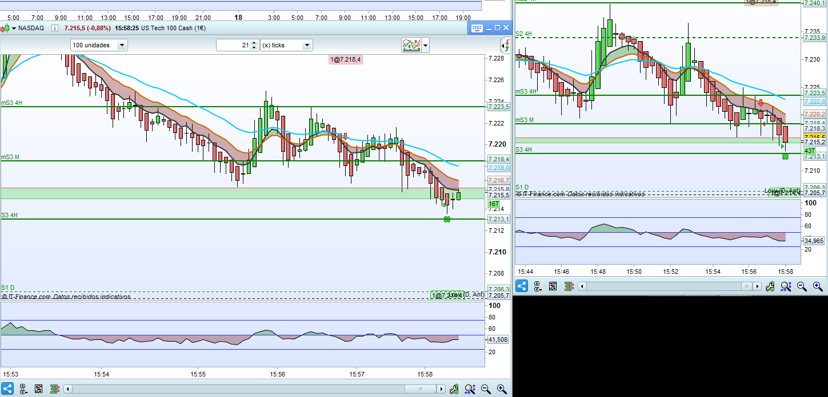The width and height of the screenshot is (828, 397).
Task: Click the 43T counter label on right price axis
Action: click(x=809, y=151)
